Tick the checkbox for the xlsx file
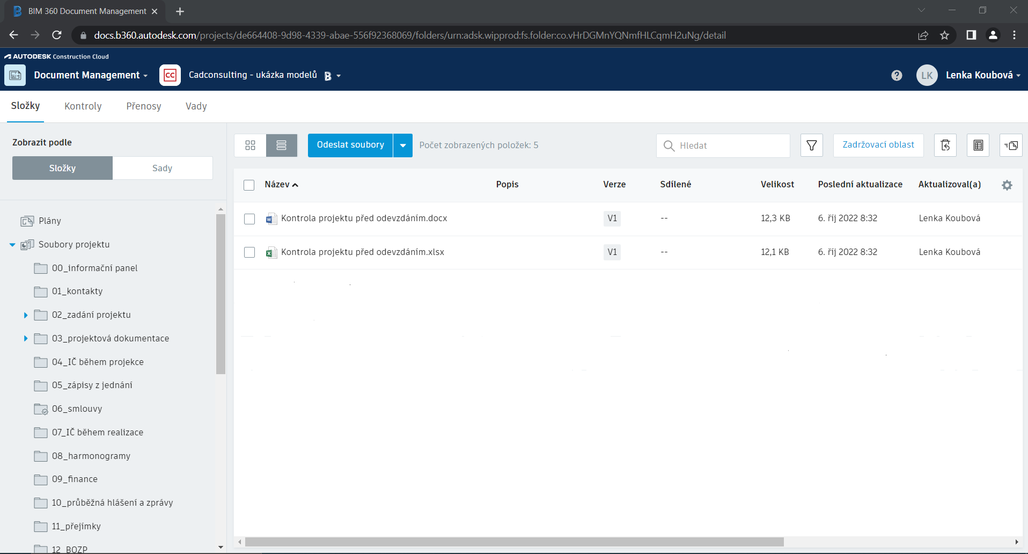This screenshot has height=554, width=1028. tap(249, 252)
